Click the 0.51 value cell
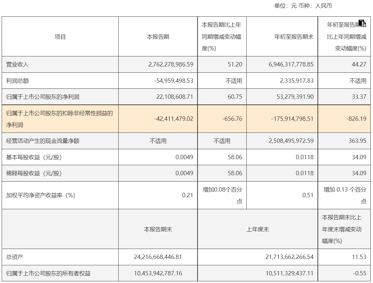This screenshot has height=283, width=373. (282, 195)
